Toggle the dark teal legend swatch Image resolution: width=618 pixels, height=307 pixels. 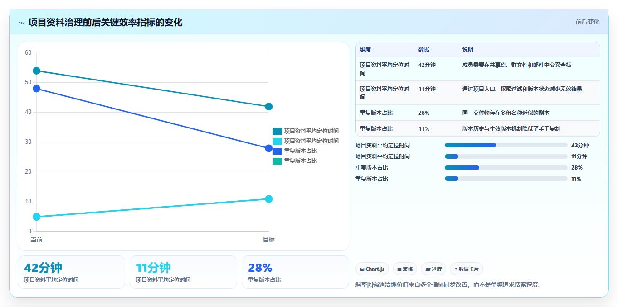277,131
